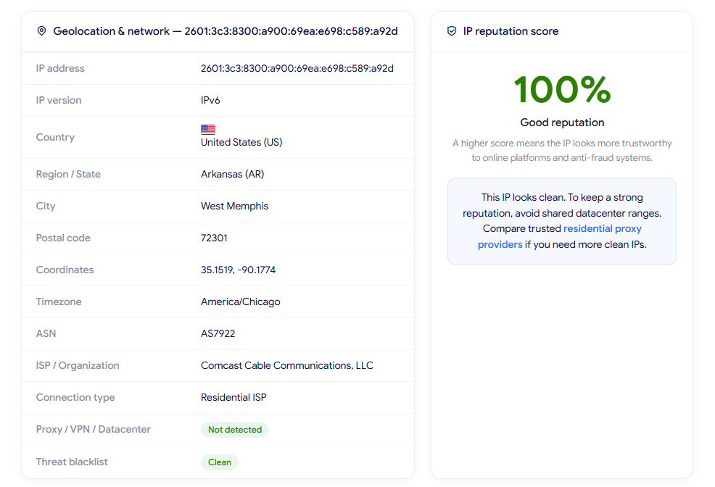The width and height of the screenshot is (715, 487).
Task: Click the Not detected badge
Action: [235, 430]
